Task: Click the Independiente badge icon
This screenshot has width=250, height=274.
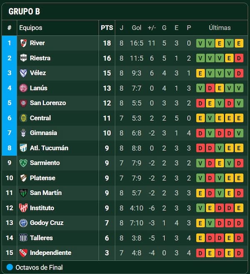Action: 23,253
